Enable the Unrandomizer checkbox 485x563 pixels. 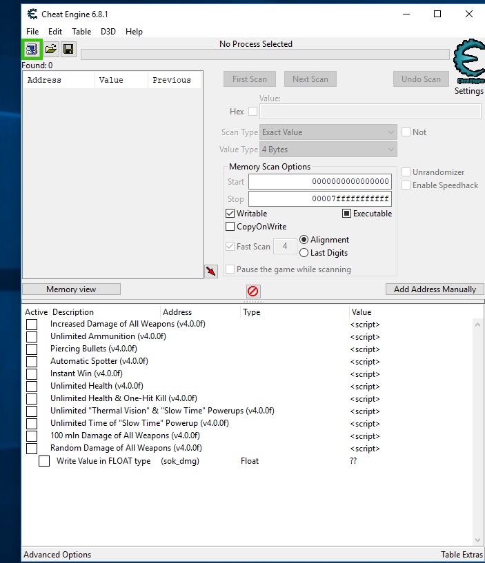[406, 172]
